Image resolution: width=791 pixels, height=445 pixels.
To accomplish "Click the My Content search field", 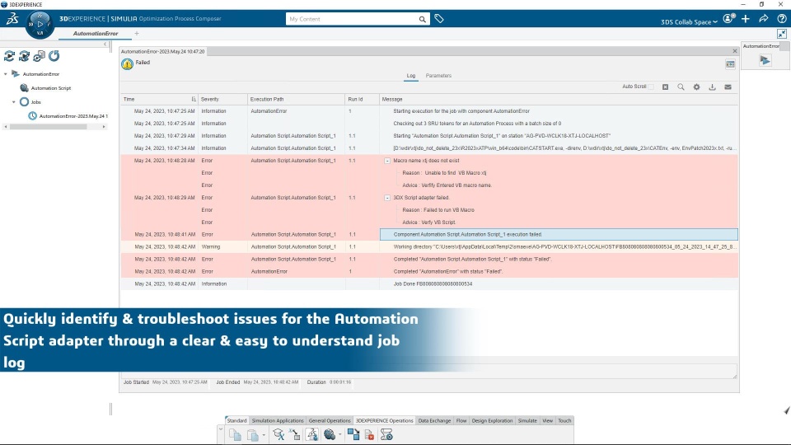I will [x=352, y=19].
